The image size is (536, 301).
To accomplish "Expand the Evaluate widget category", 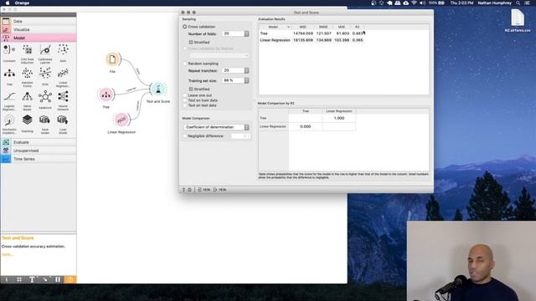I will [x=39, y=142].
